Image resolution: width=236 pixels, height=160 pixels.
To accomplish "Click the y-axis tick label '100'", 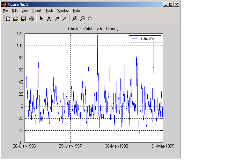I will pos(20,46).
